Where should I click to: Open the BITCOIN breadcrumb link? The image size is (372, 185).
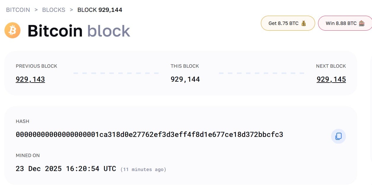pos(18,10)
